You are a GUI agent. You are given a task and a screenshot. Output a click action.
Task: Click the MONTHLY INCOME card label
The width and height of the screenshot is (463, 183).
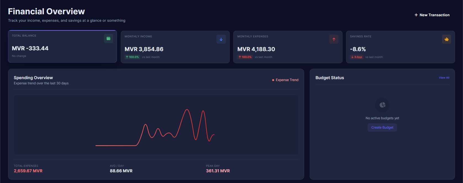pyautogui.click(x=138, y=37)
